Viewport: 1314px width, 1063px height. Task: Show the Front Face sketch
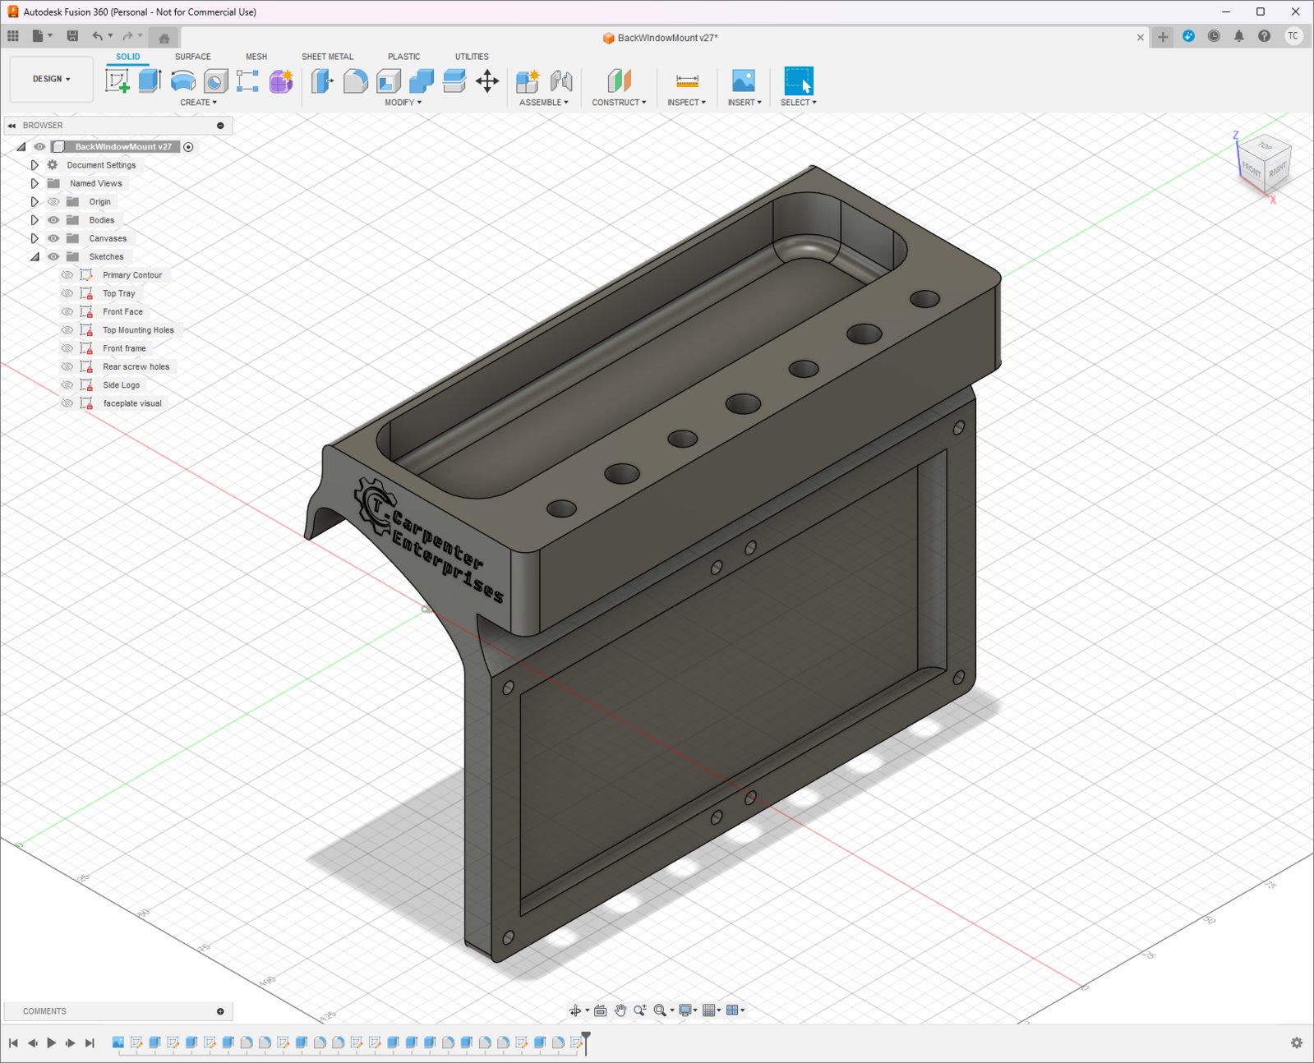point(67,312)
